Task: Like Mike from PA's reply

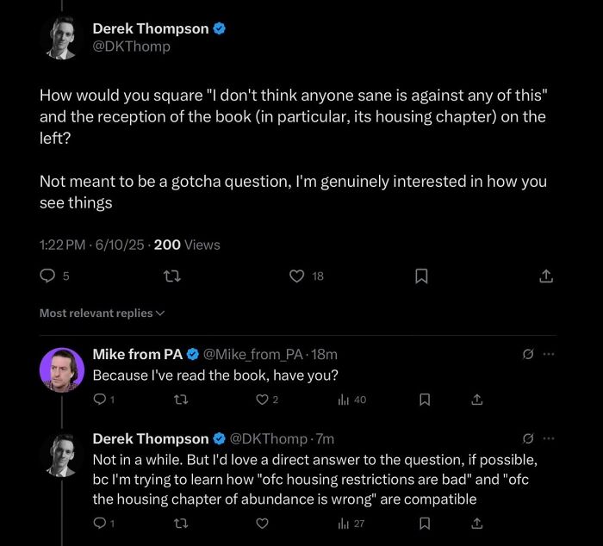Action: click(x=263, y=400)
